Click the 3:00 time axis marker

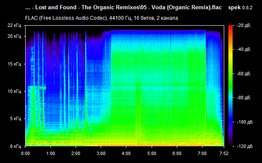coord(101,153)
